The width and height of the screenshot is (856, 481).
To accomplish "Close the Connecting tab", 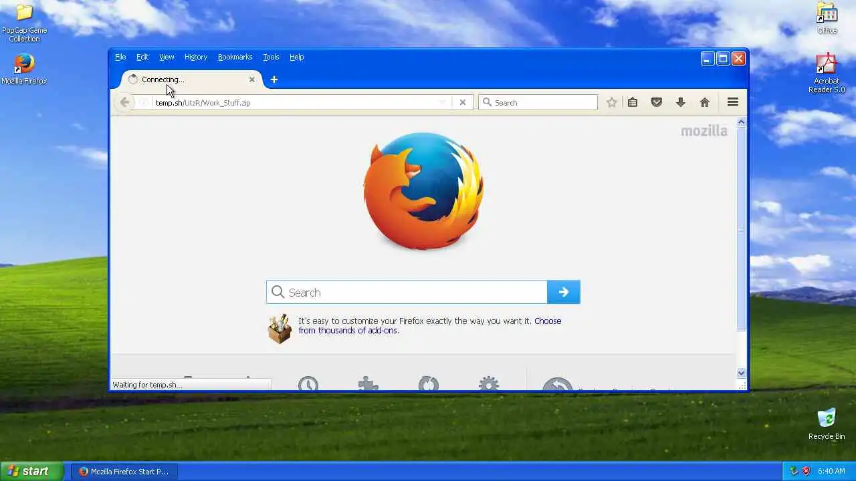I will [x=252, y=79].
